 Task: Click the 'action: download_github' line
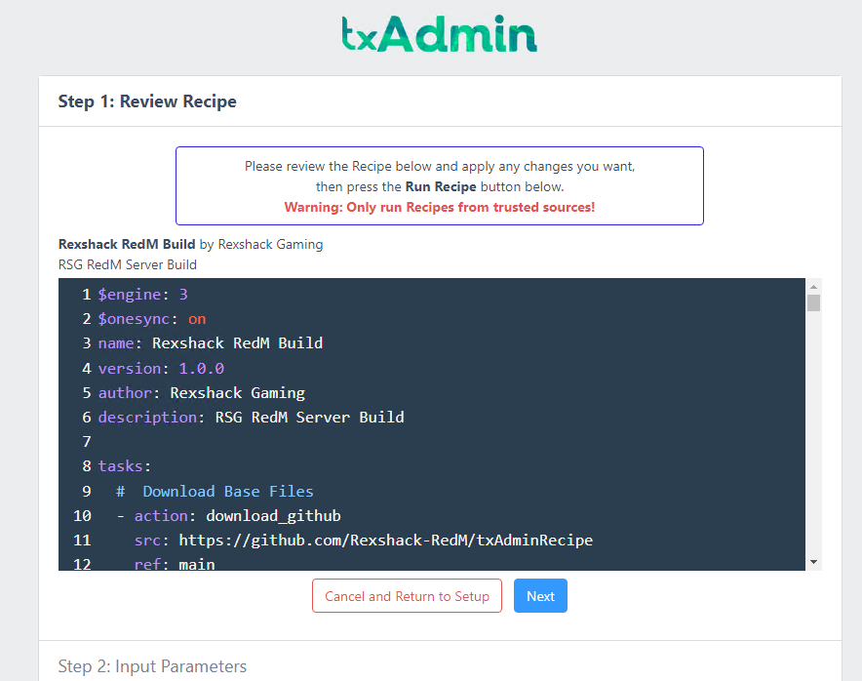229,515
